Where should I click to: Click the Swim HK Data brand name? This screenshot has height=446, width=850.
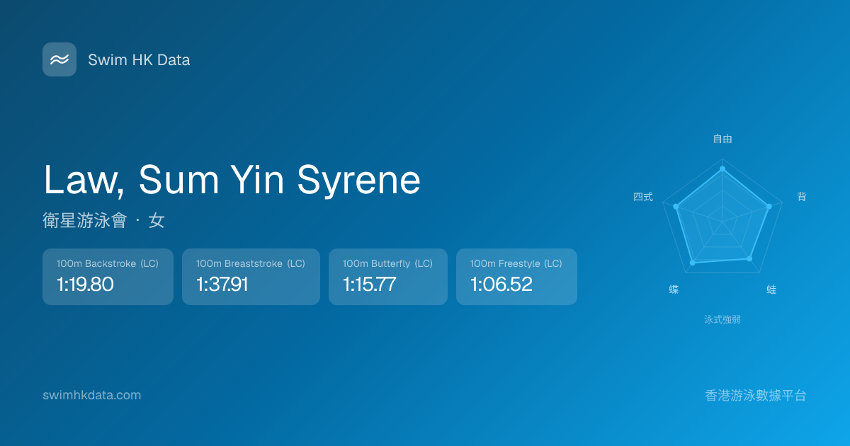pyautogui.click(x=139, y=60)
